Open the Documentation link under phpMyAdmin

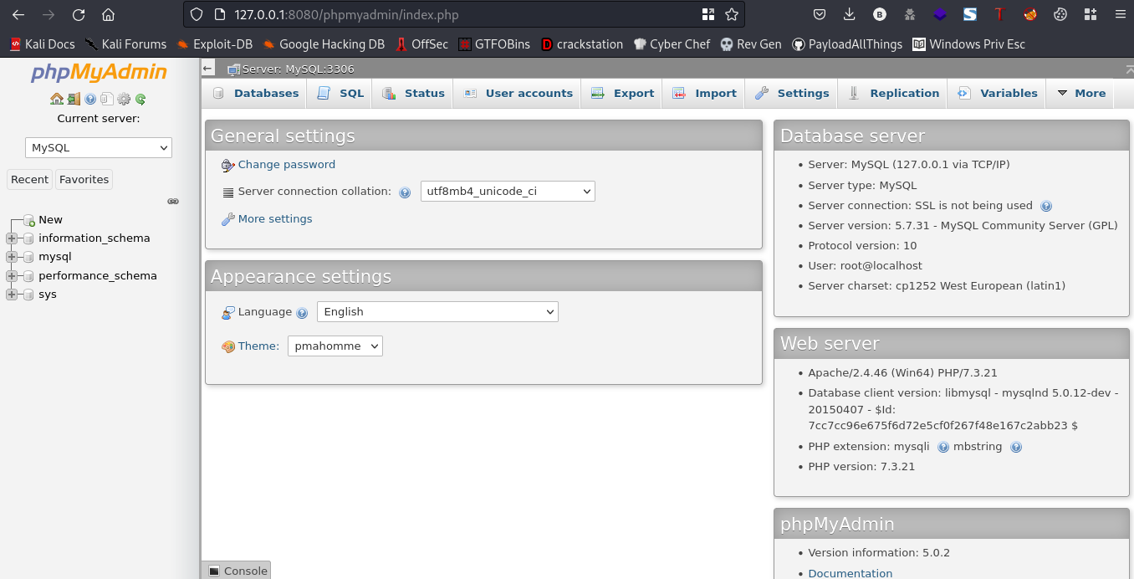(x=850, y=573)
